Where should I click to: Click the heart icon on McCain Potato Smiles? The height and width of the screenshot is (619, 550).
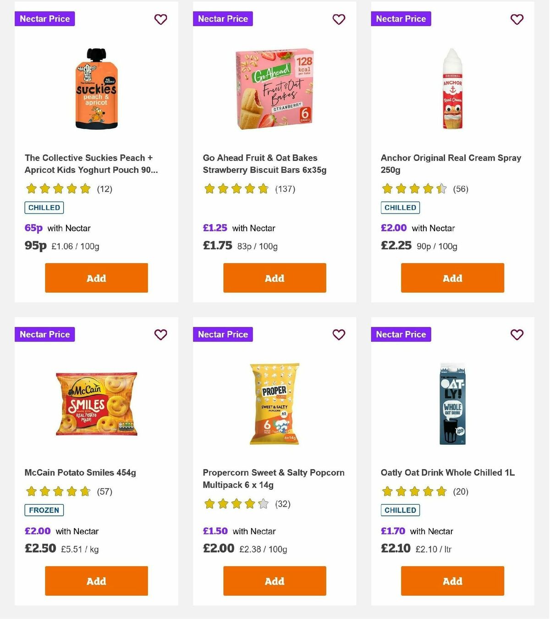[x=160, y=335]
